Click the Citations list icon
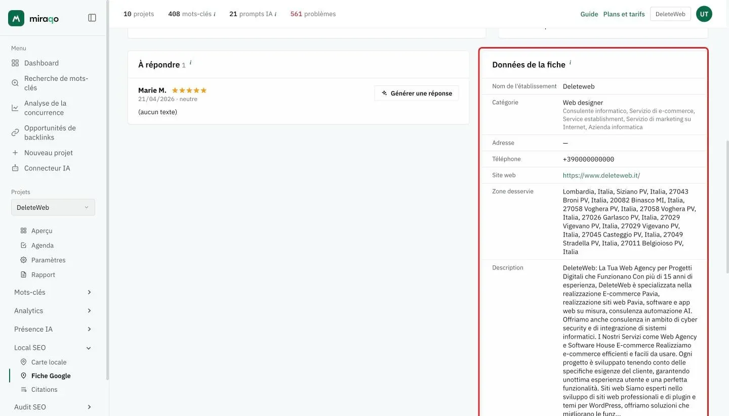The width and height of the screenshot is (729, 416). (x=23, y=389)
